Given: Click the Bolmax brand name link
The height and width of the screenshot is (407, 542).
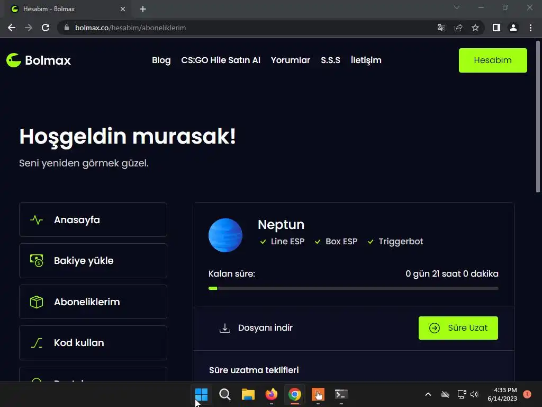Looking at the screenshot, I should click(x=48, y=60).
